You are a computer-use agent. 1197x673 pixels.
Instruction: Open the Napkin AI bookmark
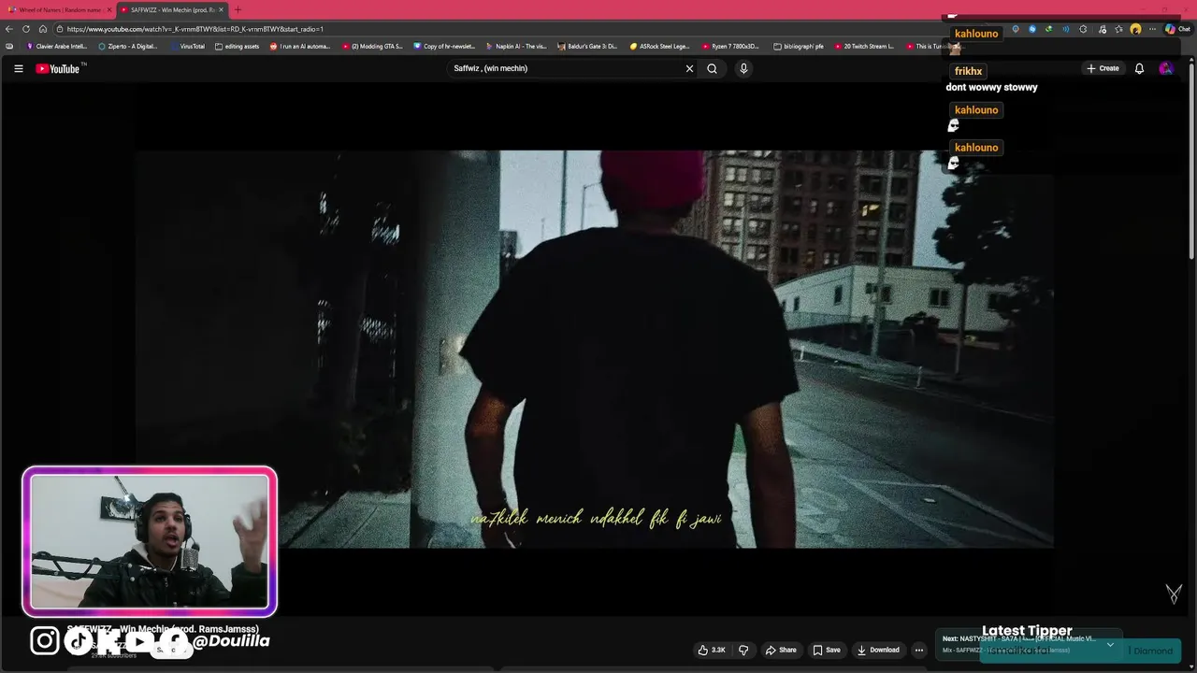pos(516,46)
